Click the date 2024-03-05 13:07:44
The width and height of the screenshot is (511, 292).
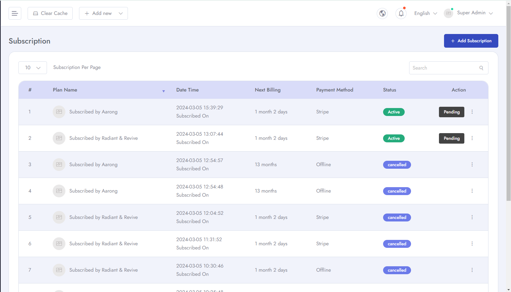(x=200, y=134)
